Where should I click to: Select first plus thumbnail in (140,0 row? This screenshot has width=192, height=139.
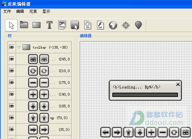[33, 94]
